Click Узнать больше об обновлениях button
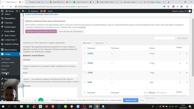 pos(71,31)
